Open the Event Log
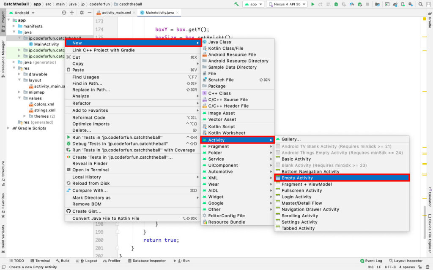The image size is (433, 270). [371, 261]
